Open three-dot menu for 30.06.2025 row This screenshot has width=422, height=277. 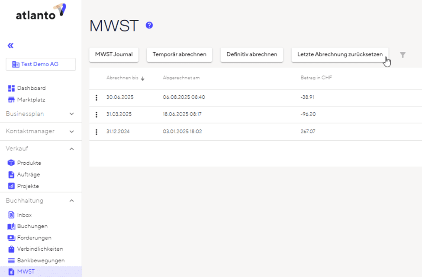click(97, 98)
